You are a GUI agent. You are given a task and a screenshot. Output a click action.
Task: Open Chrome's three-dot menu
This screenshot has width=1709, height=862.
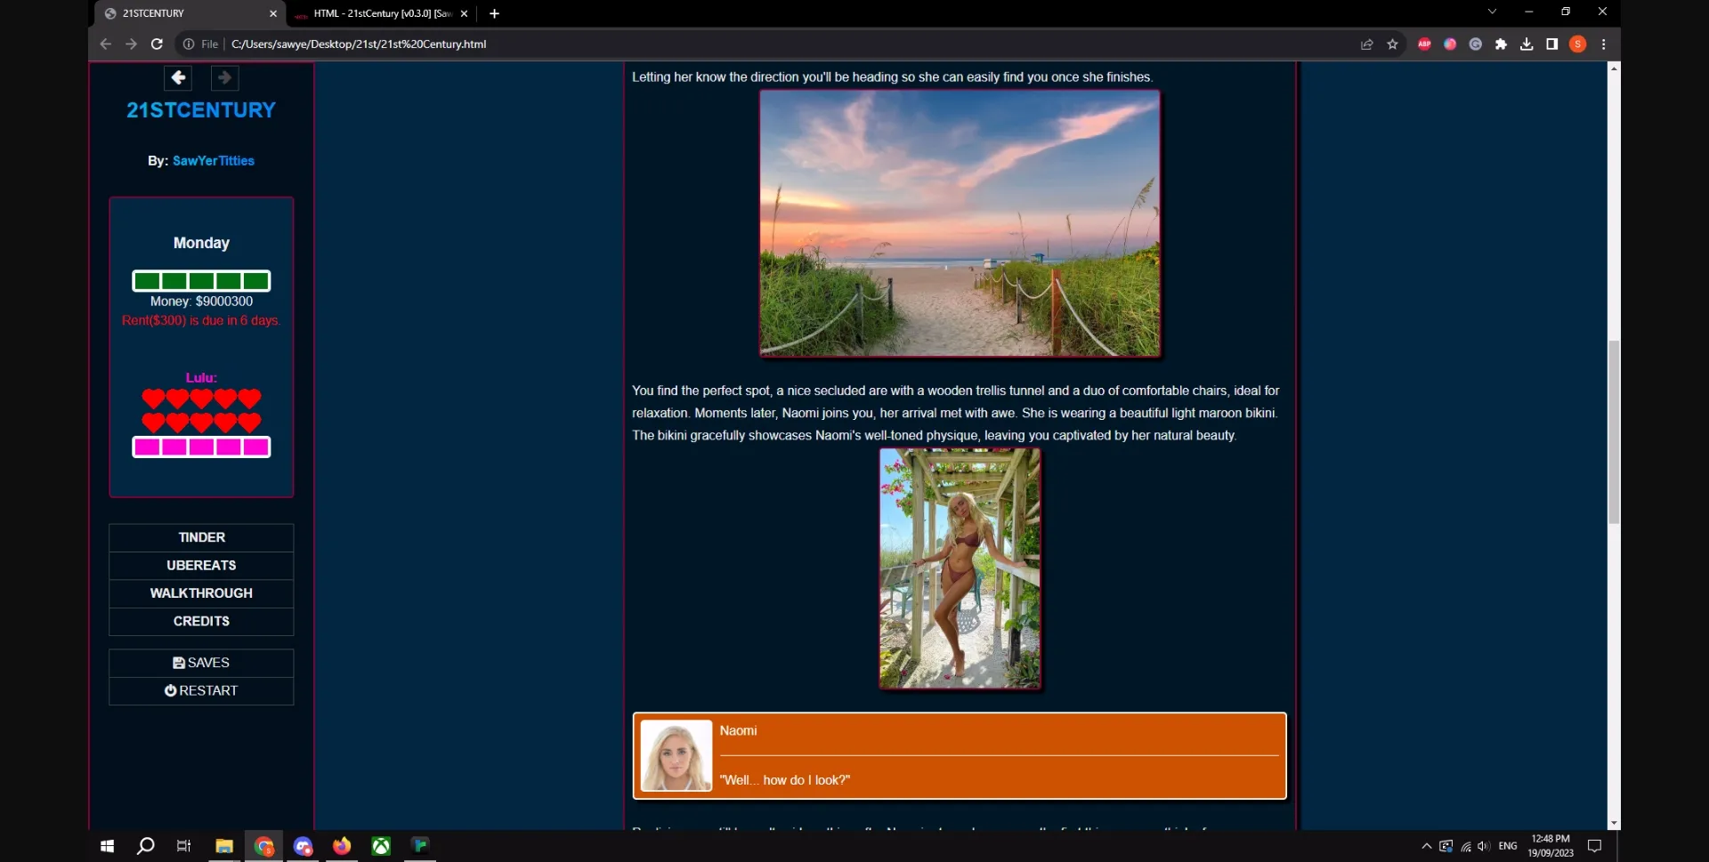tap(1604, 44)
